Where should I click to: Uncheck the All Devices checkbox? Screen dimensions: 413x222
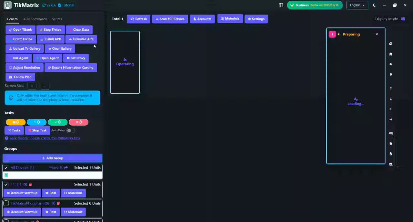click(6, 167)
